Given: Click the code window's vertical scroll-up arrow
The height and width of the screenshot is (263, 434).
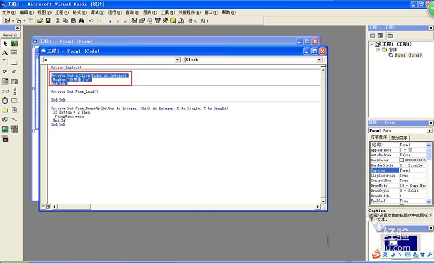Looking at the screenshot, I should pos(323,70).
